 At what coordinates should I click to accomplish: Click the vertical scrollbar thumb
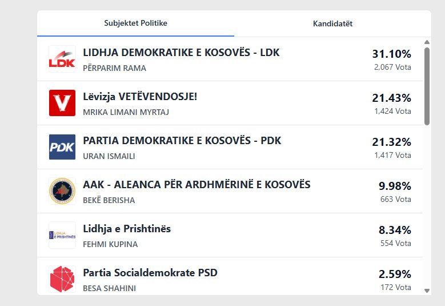click(x=427, y=86)
